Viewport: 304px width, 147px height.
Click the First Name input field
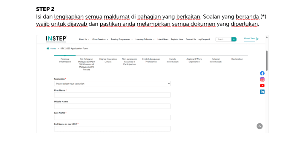[x=112, y=95]
